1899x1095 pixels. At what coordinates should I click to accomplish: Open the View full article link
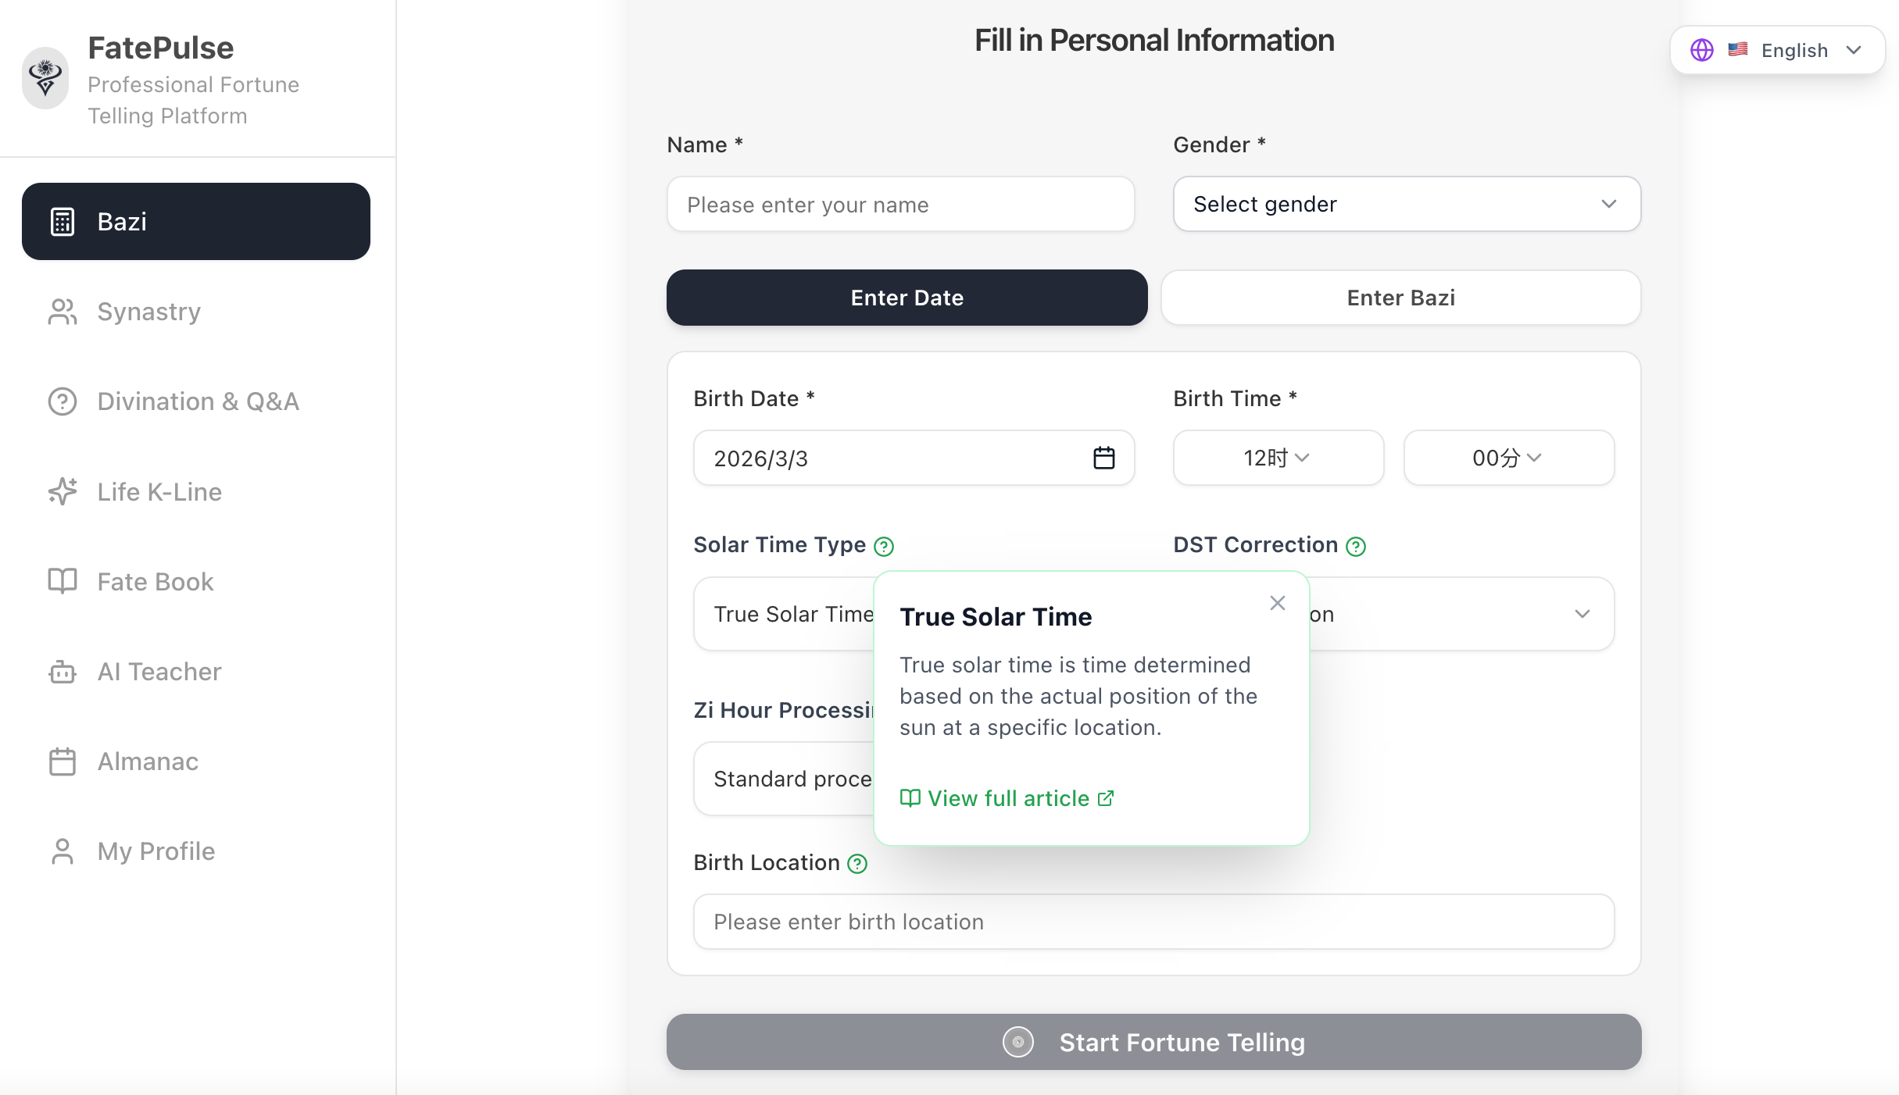pyautogui.click(x=1007, y=797)
